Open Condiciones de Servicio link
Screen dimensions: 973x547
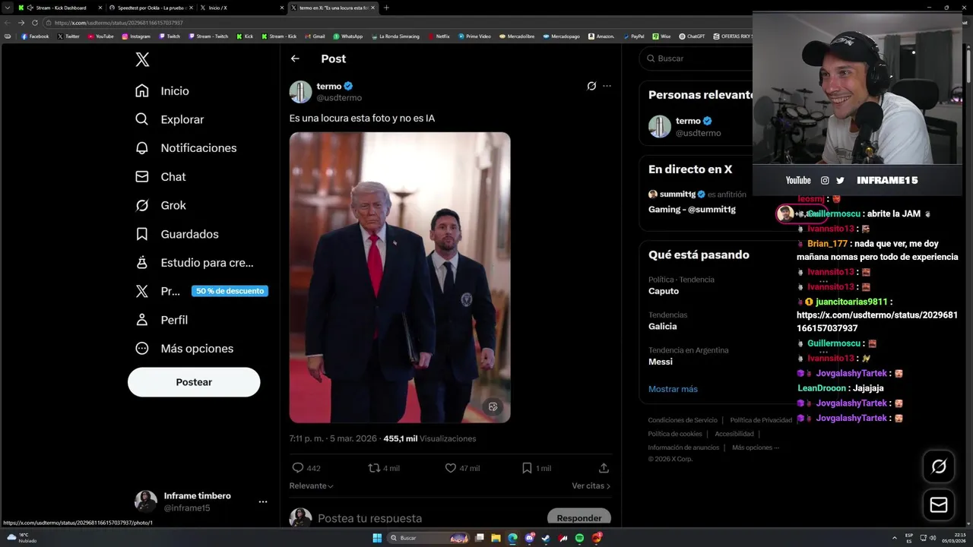coord(683,420)
